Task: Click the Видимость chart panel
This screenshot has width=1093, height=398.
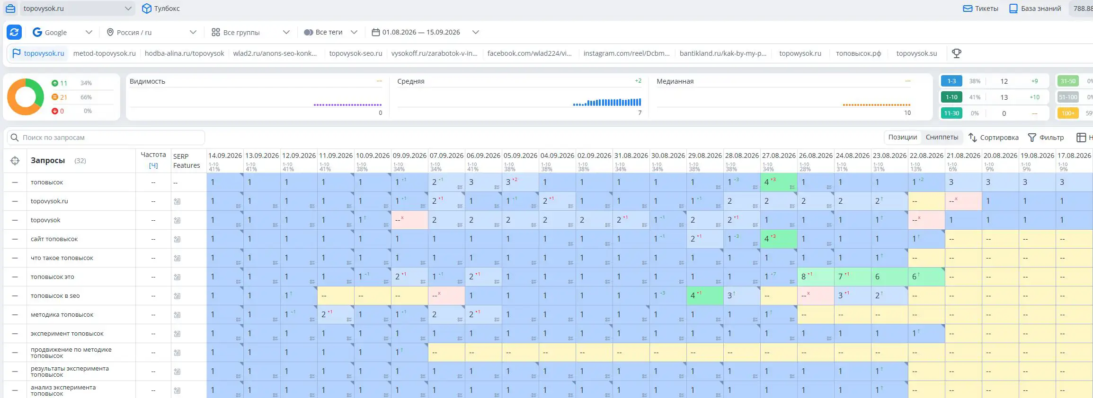Action: [x=256, y=97]
